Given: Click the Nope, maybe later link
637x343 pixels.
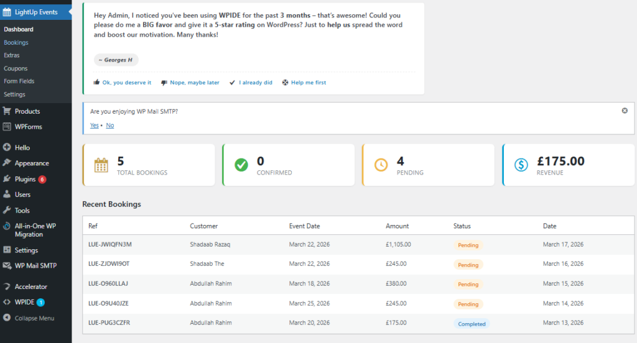Looking at the screenshot, I should click(195, 83).
